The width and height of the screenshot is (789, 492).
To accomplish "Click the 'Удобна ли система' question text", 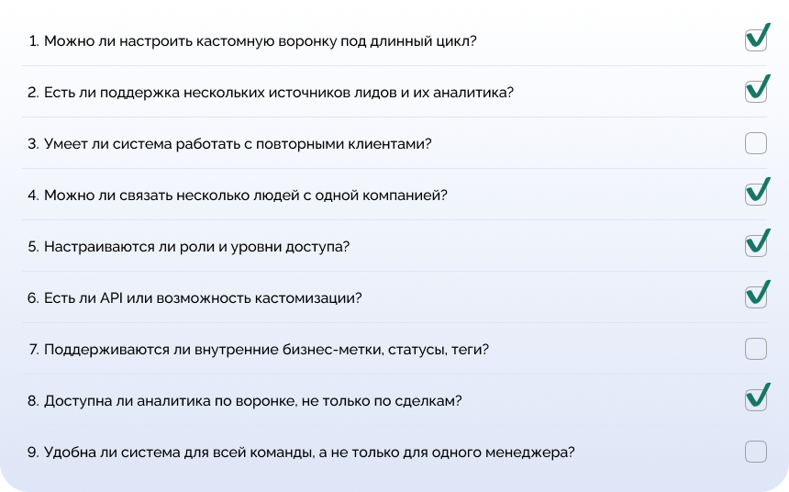I will tap(301, 453).
